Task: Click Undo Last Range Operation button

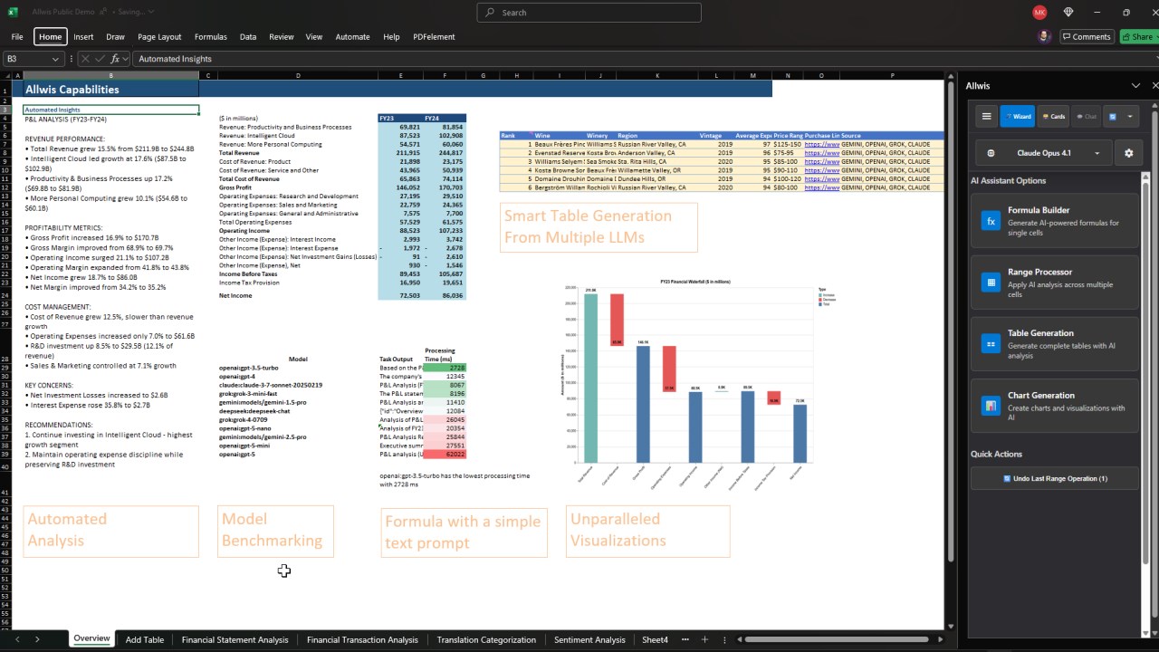Action: (x=1055, y=478)
